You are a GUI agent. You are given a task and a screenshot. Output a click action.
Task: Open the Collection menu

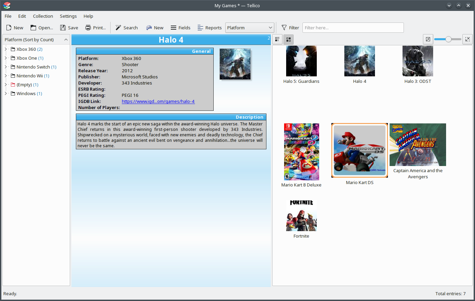pos(43,16)
